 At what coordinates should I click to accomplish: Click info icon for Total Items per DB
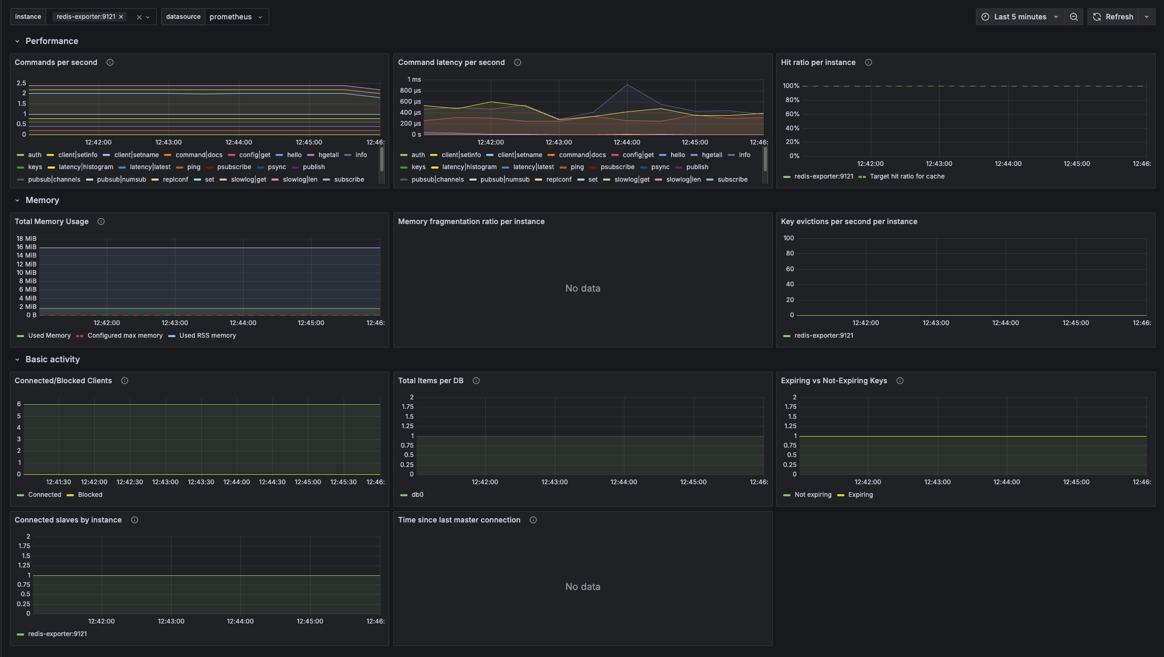(476, 381)
